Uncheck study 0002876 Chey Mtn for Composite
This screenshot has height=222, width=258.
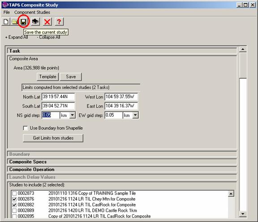coord(14,199)
